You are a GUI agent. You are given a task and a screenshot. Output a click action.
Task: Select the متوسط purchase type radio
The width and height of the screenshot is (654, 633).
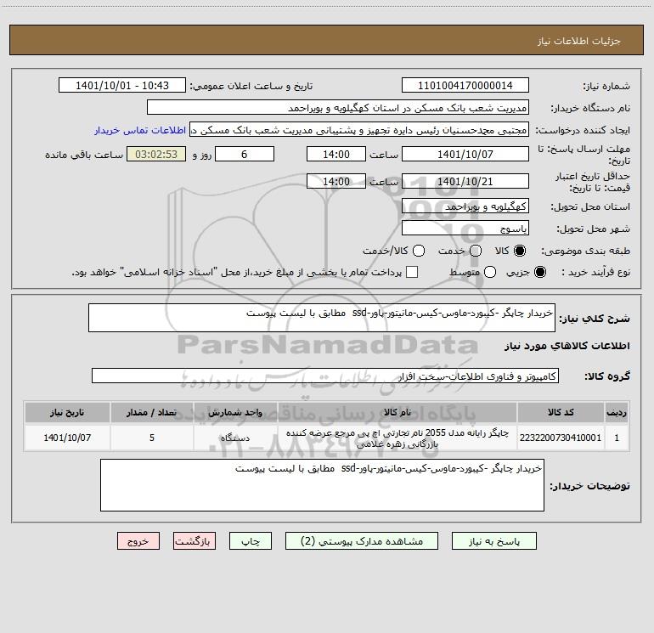490,272
